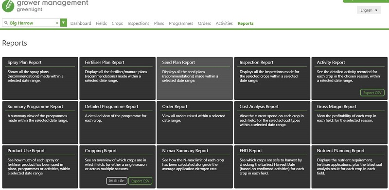This screenshot has height=190, width=389.
Task: Open the Order Report tile
Action: tap(195, 123)
